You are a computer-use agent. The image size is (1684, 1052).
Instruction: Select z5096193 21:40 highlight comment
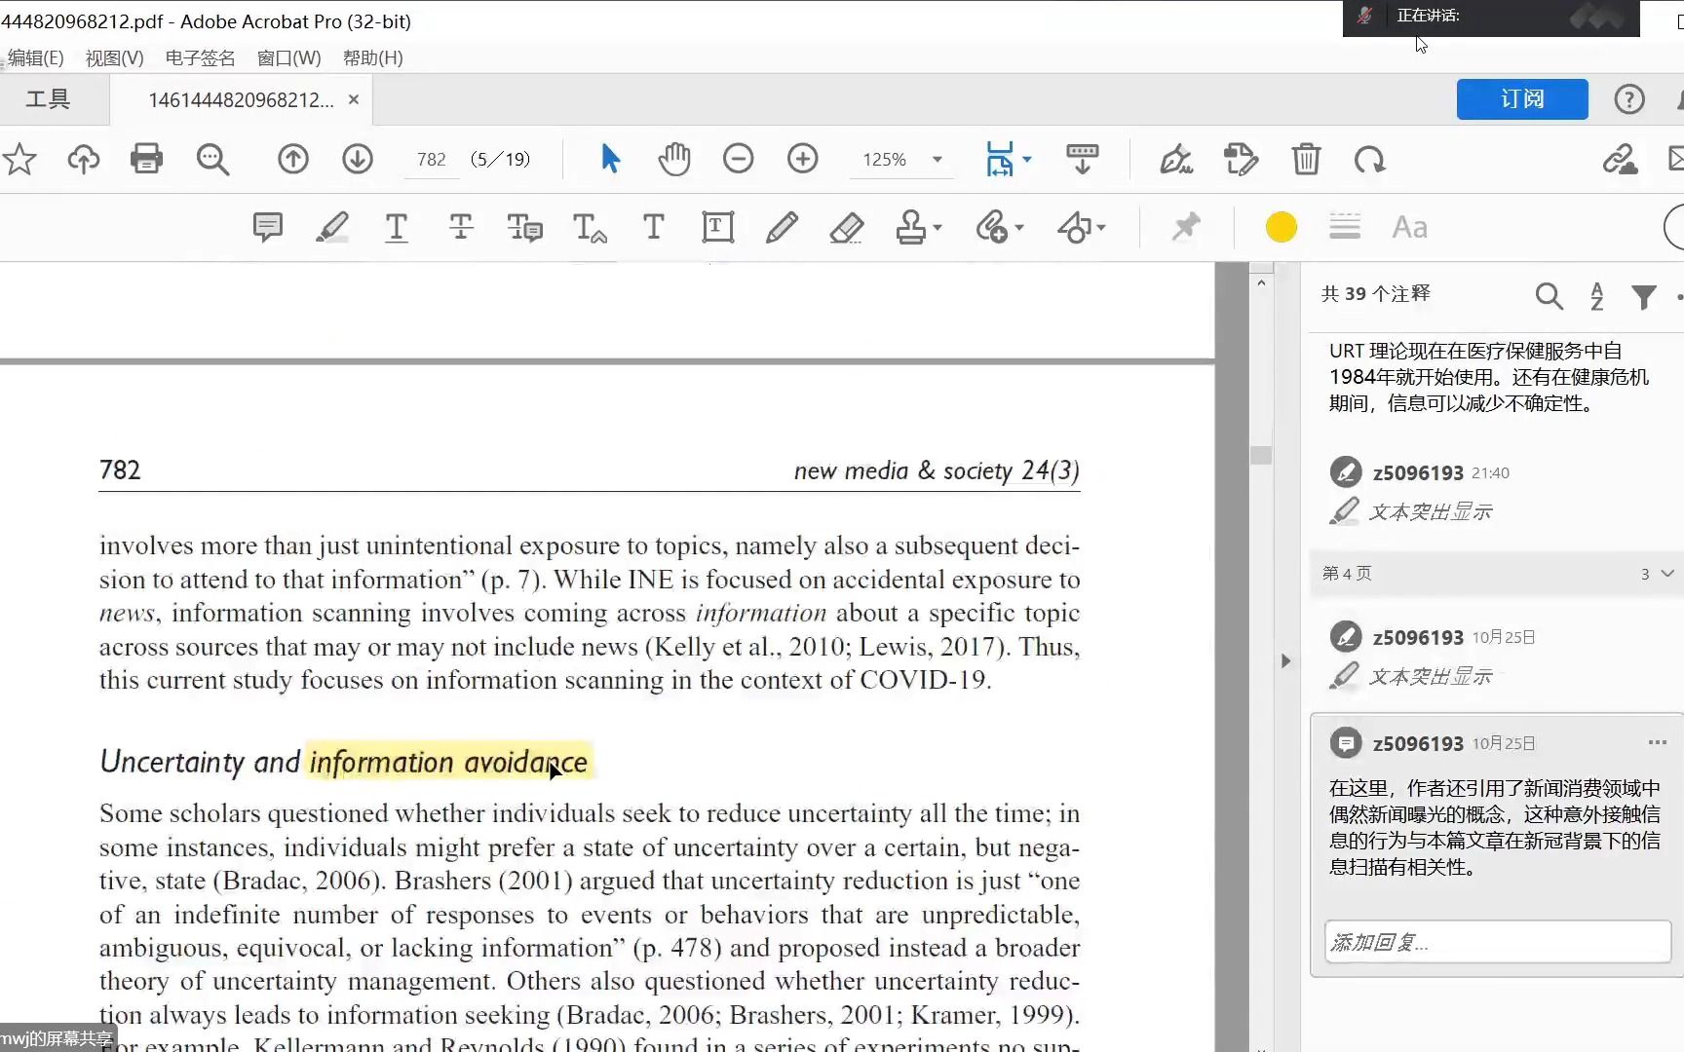tap(1495, 492)
